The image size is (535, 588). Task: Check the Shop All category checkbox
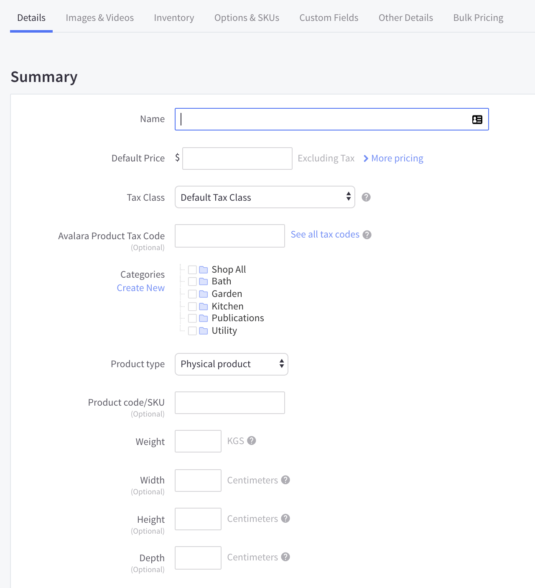[192, 270]
